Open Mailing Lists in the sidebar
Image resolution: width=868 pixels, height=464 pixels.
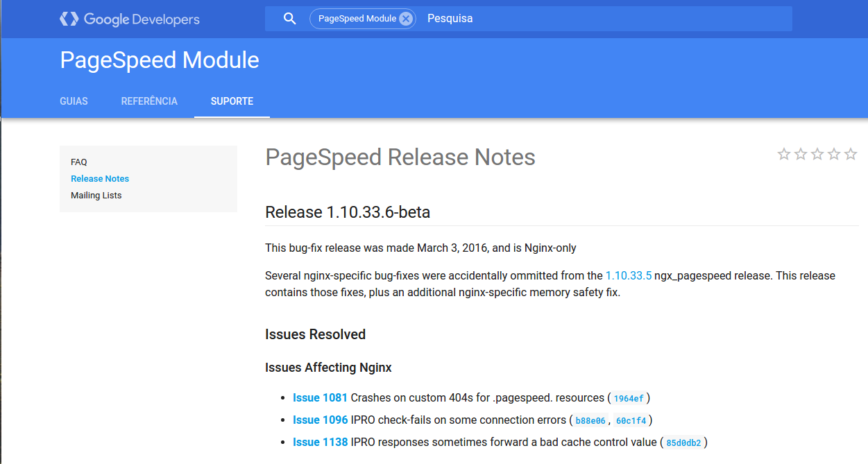96,196
